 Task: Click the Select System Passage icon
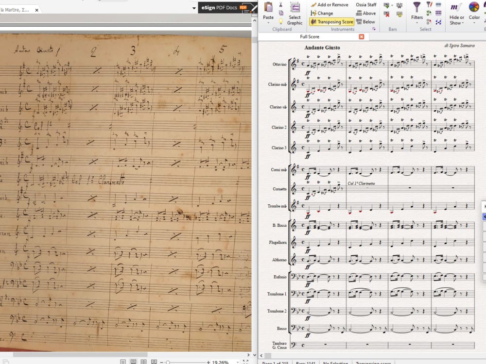(x=438, y=13)
